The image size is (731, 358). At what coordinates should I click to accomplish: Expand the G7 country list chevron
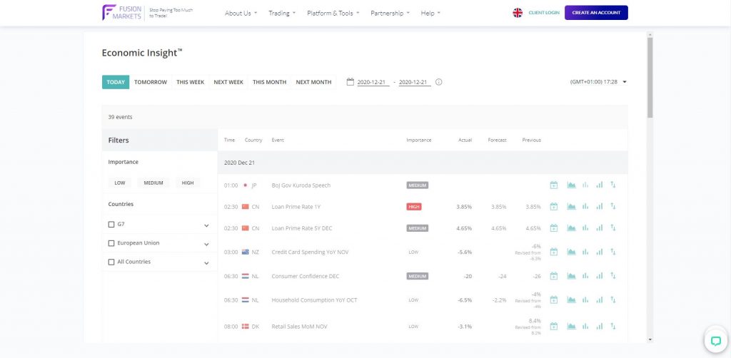click(x=206, y=225)
